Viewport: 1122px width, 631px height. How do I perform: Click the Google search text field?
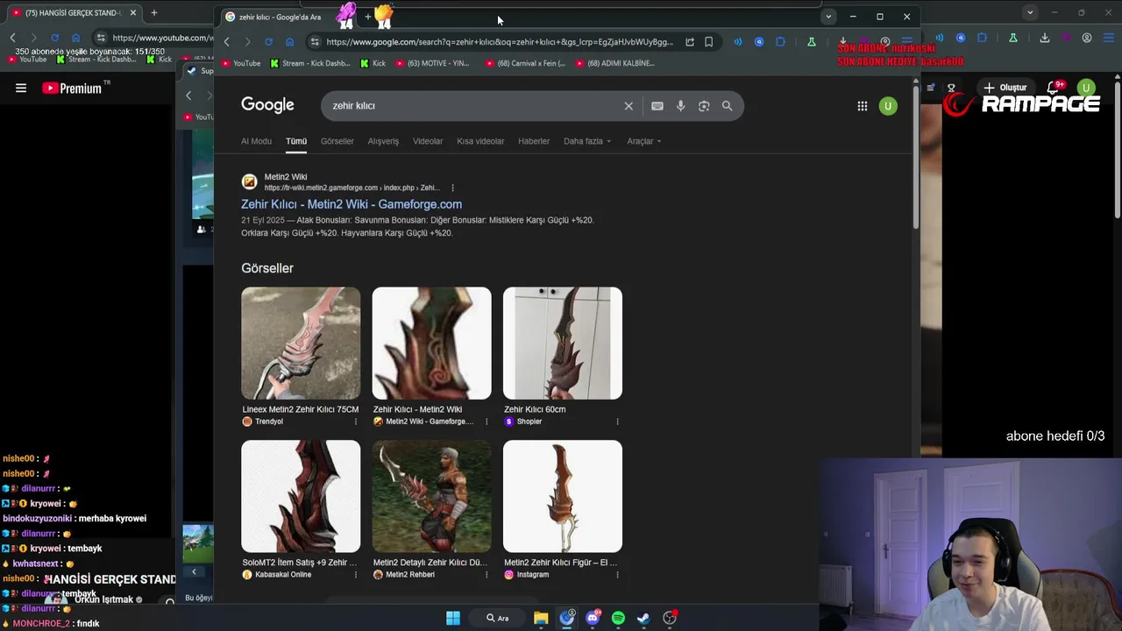click(x=473, y=106)
